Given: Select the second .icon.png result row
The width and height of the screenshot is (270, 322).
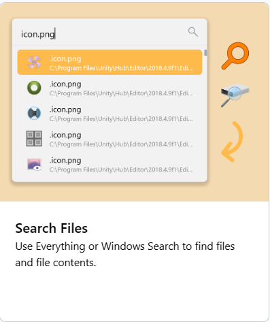Looking at the screenshot, I should click(109, 88).
